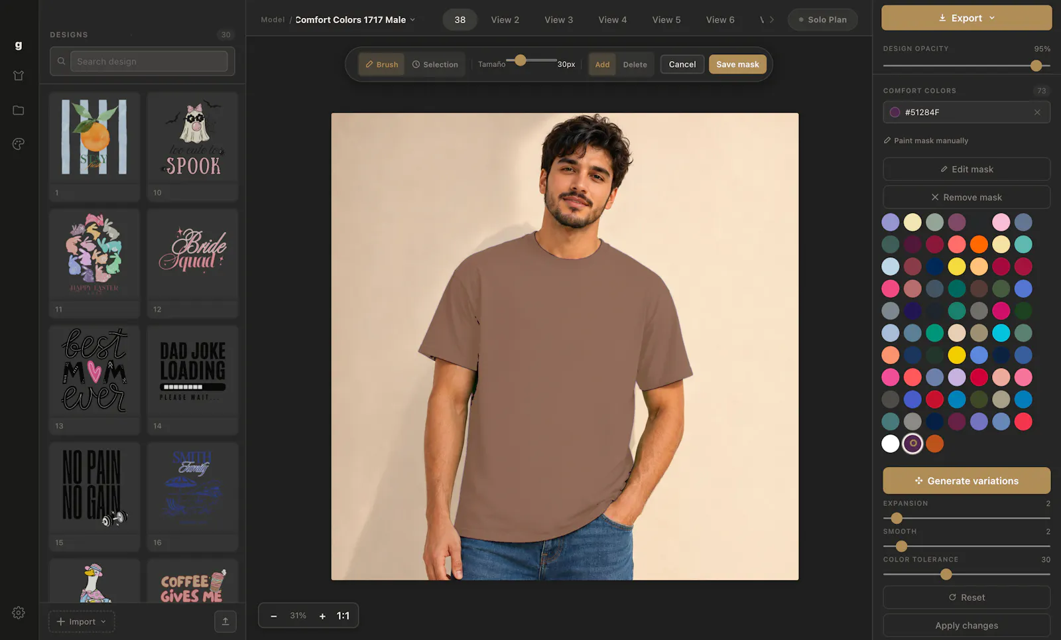Reset zoom to 1:1
The width and height of the screenshot is (1061, 640).
coord(343,616)
